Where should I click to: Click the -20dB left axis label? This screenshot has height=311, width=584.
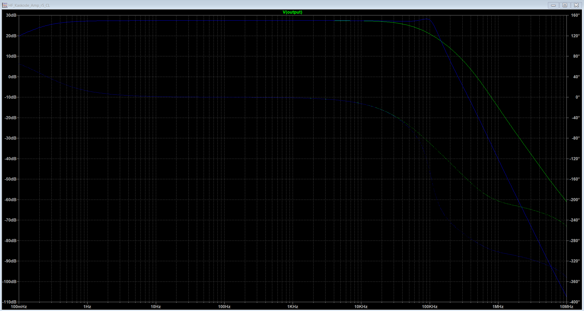tap(10, 118)
